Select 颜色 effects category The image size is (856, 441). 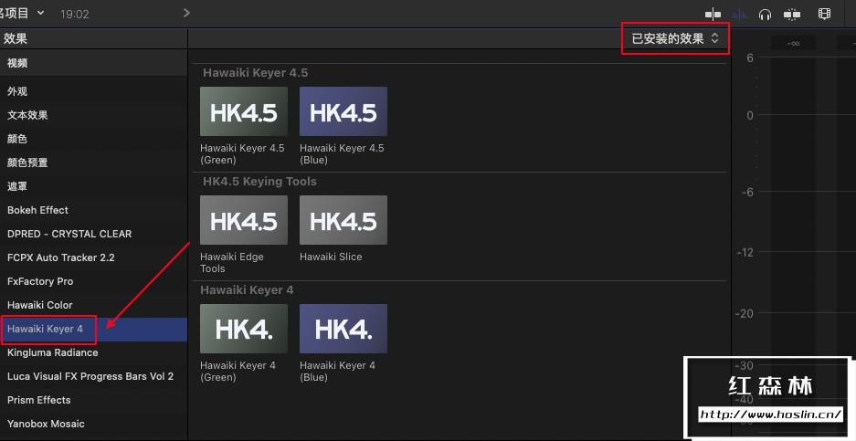93,139
